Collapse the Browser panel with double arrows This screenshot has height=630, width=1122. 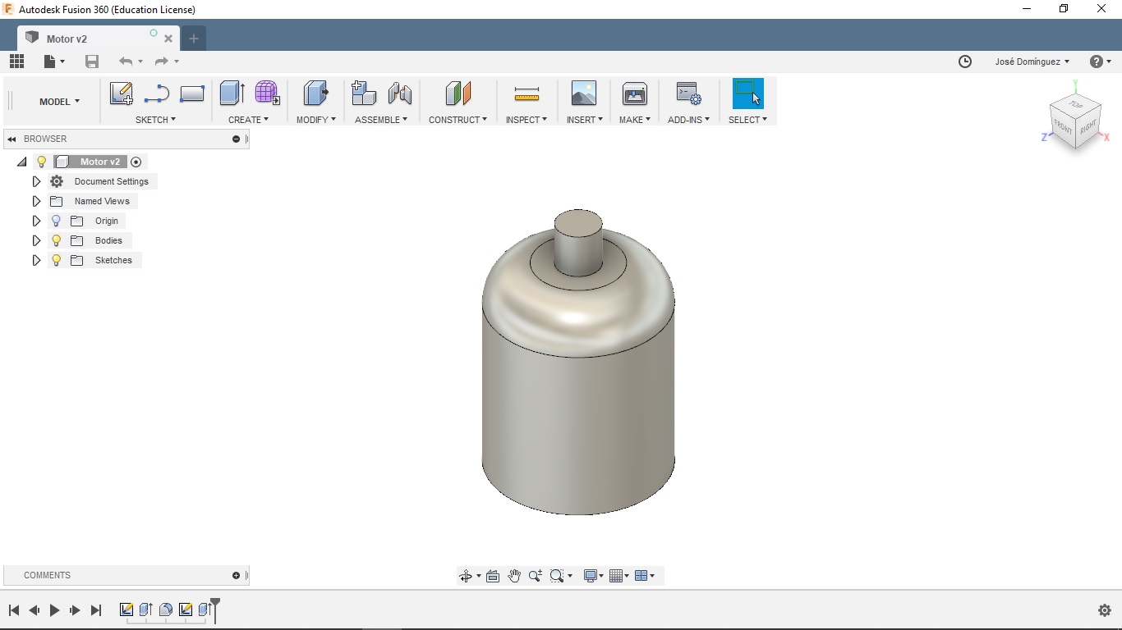tap(11, 139)
